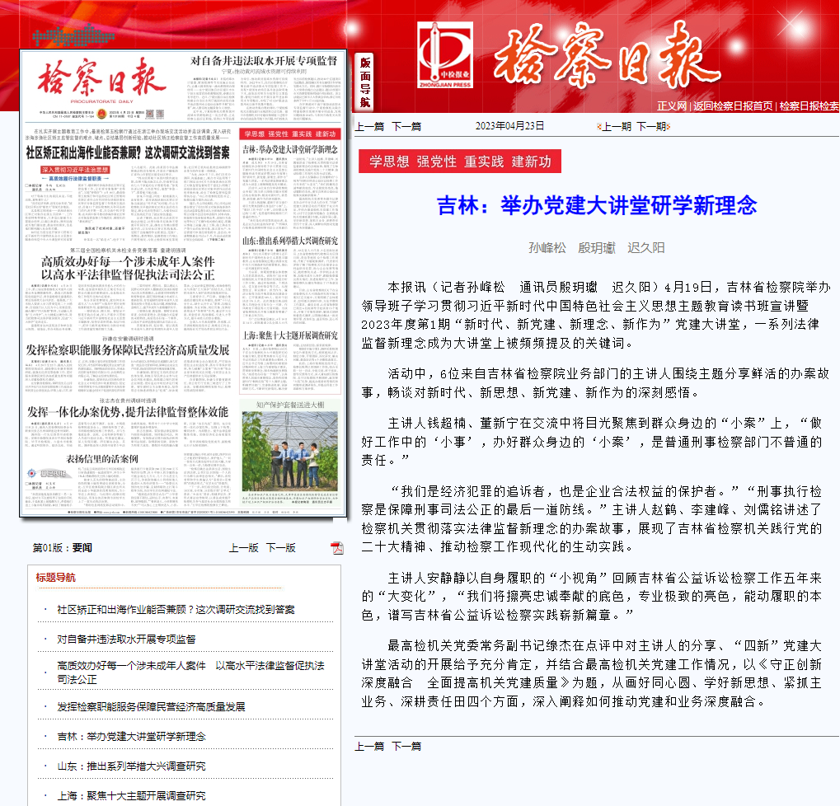
Task: Click top 下一篇 next article link
Action: tap(406, 126)
